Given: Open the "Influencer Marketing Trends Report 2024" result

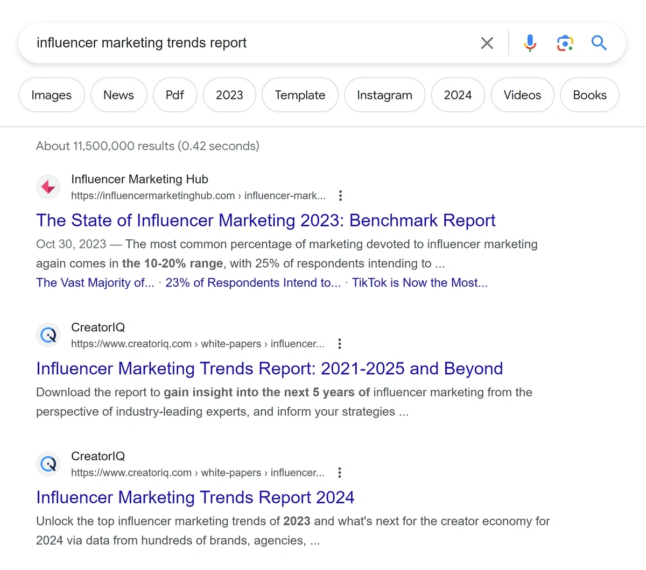Looking at the screenshot, I should click(195, 497).
